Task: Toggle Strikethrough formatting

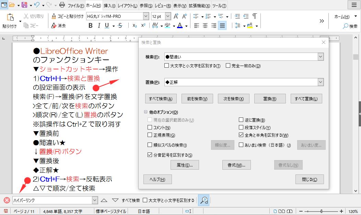Action: [x=120, y=25]
